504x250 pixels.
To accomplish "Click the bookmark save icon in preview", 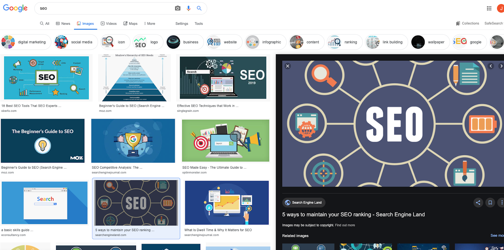I will [490, 203].
